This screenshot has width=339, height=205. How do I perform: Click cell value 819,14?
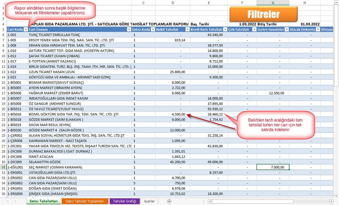pos(172,40)
